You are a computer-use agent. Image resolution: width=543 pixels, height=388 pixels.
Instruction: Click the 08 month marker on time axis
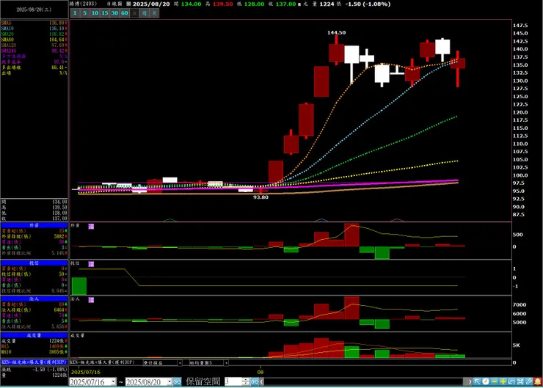260,372
